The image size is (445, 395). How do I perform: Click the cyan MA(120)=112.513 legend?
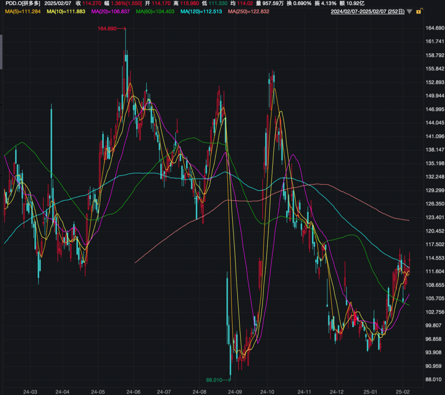(x=201, y=12)
